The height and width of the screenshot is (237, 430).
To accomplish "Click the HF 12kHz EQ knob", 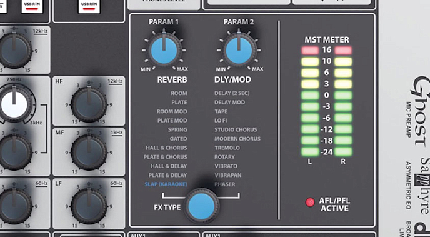I will [89, 104].
